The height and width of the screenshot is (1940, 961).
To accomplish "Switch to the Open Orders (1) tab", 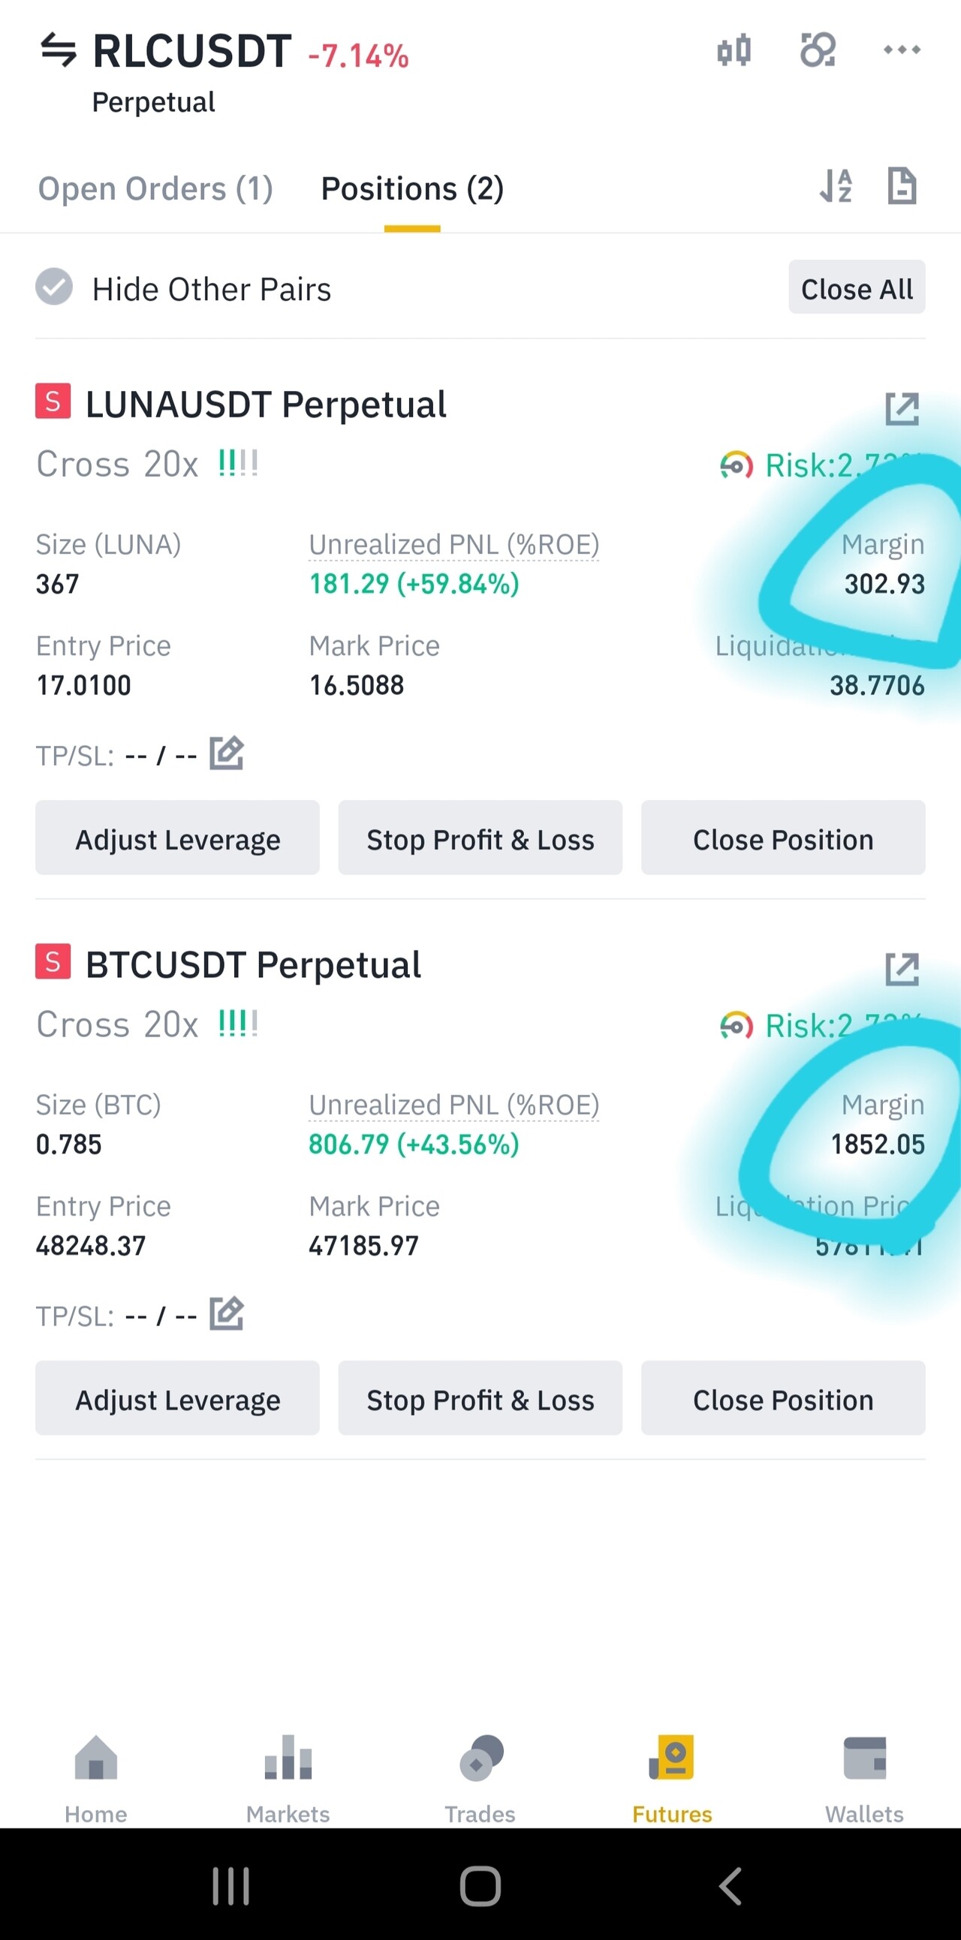I will click(x=155, y=188).
